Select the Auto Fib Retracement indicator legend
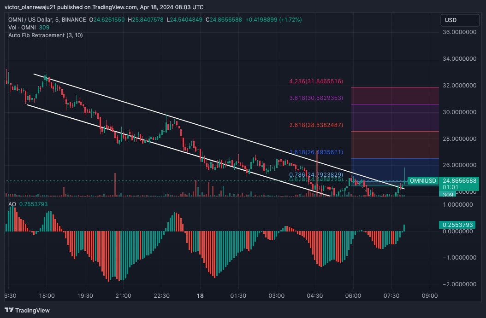The height and width of the screenshot is (318, 486). coord(45,35)
